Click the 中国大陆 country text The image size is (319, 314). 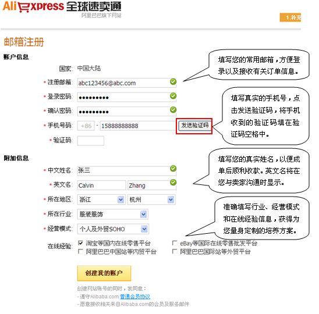click(x=88, y=68)
